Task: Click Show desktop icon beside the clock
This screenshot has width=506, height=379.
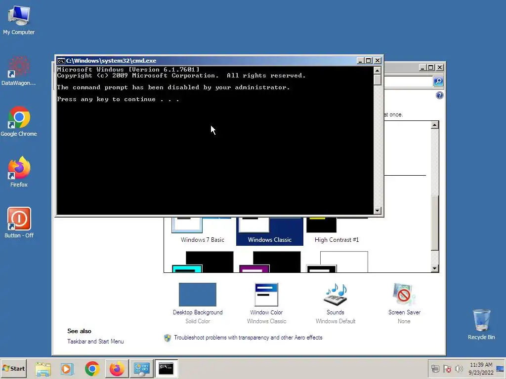Action: point(500,369)
